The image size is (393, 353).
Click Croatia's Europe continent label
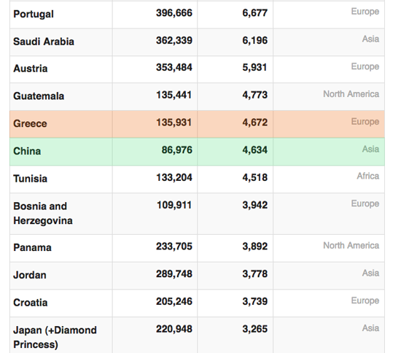(365, 300)
